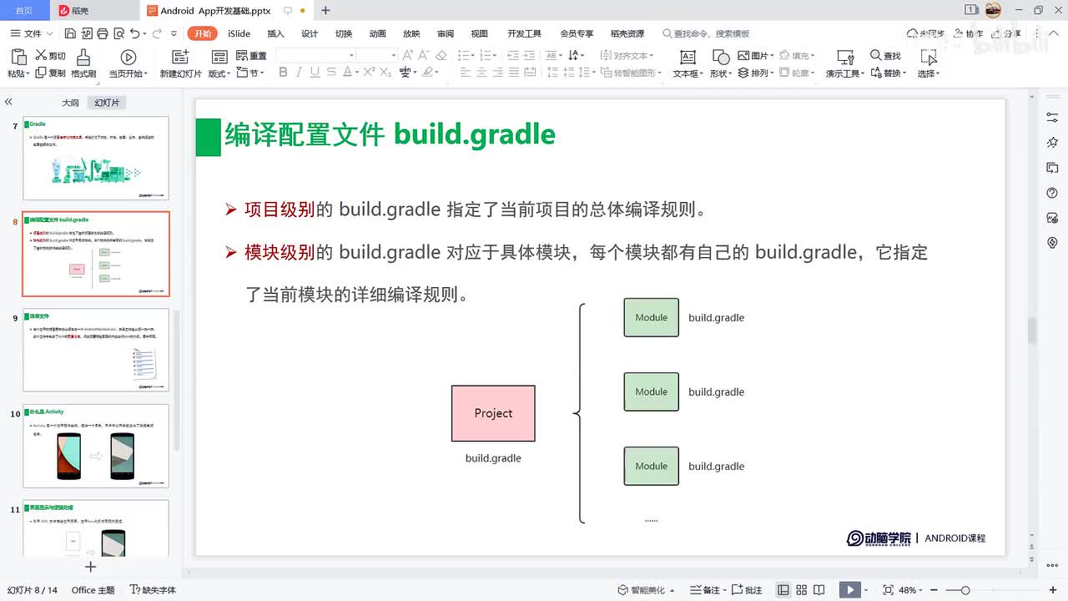
Task: Open the 替换 replace dropdown
Action: (x=888, y=73)
